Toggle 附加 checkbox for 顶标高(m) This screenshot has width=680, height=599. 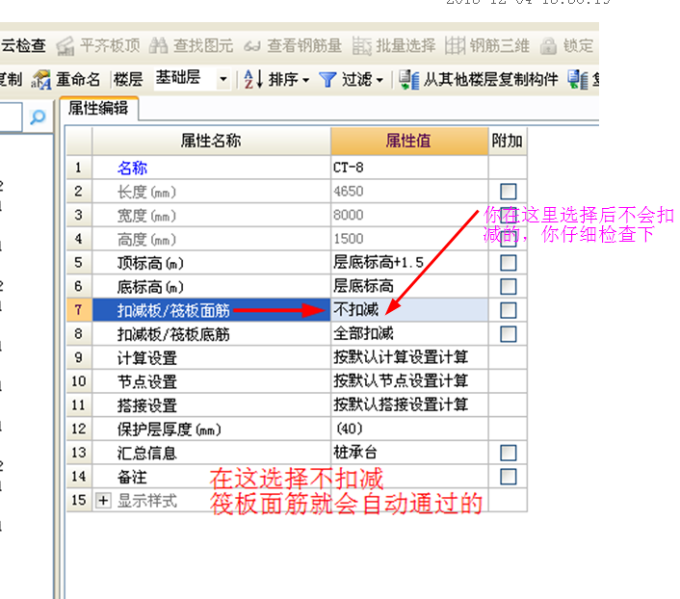coord(508,263)
